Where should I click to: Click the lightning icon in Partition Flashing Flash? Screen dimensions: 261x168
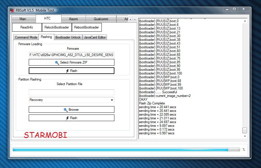[x=67, y=118]
